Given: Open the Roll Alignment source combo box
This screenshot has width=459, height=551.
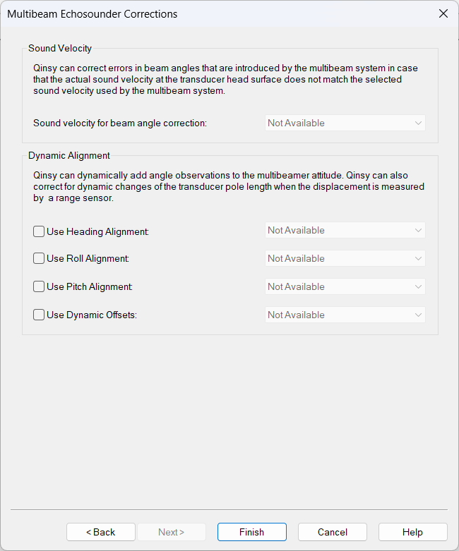Looking at the screenshot, I should coord(345,258).
